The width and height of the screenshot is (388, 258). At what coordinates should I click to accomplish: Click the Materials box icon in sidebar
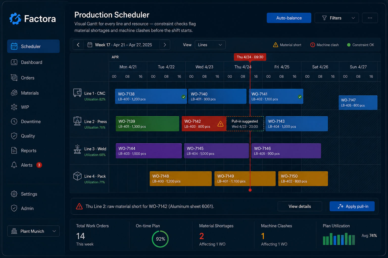point(14,93)
